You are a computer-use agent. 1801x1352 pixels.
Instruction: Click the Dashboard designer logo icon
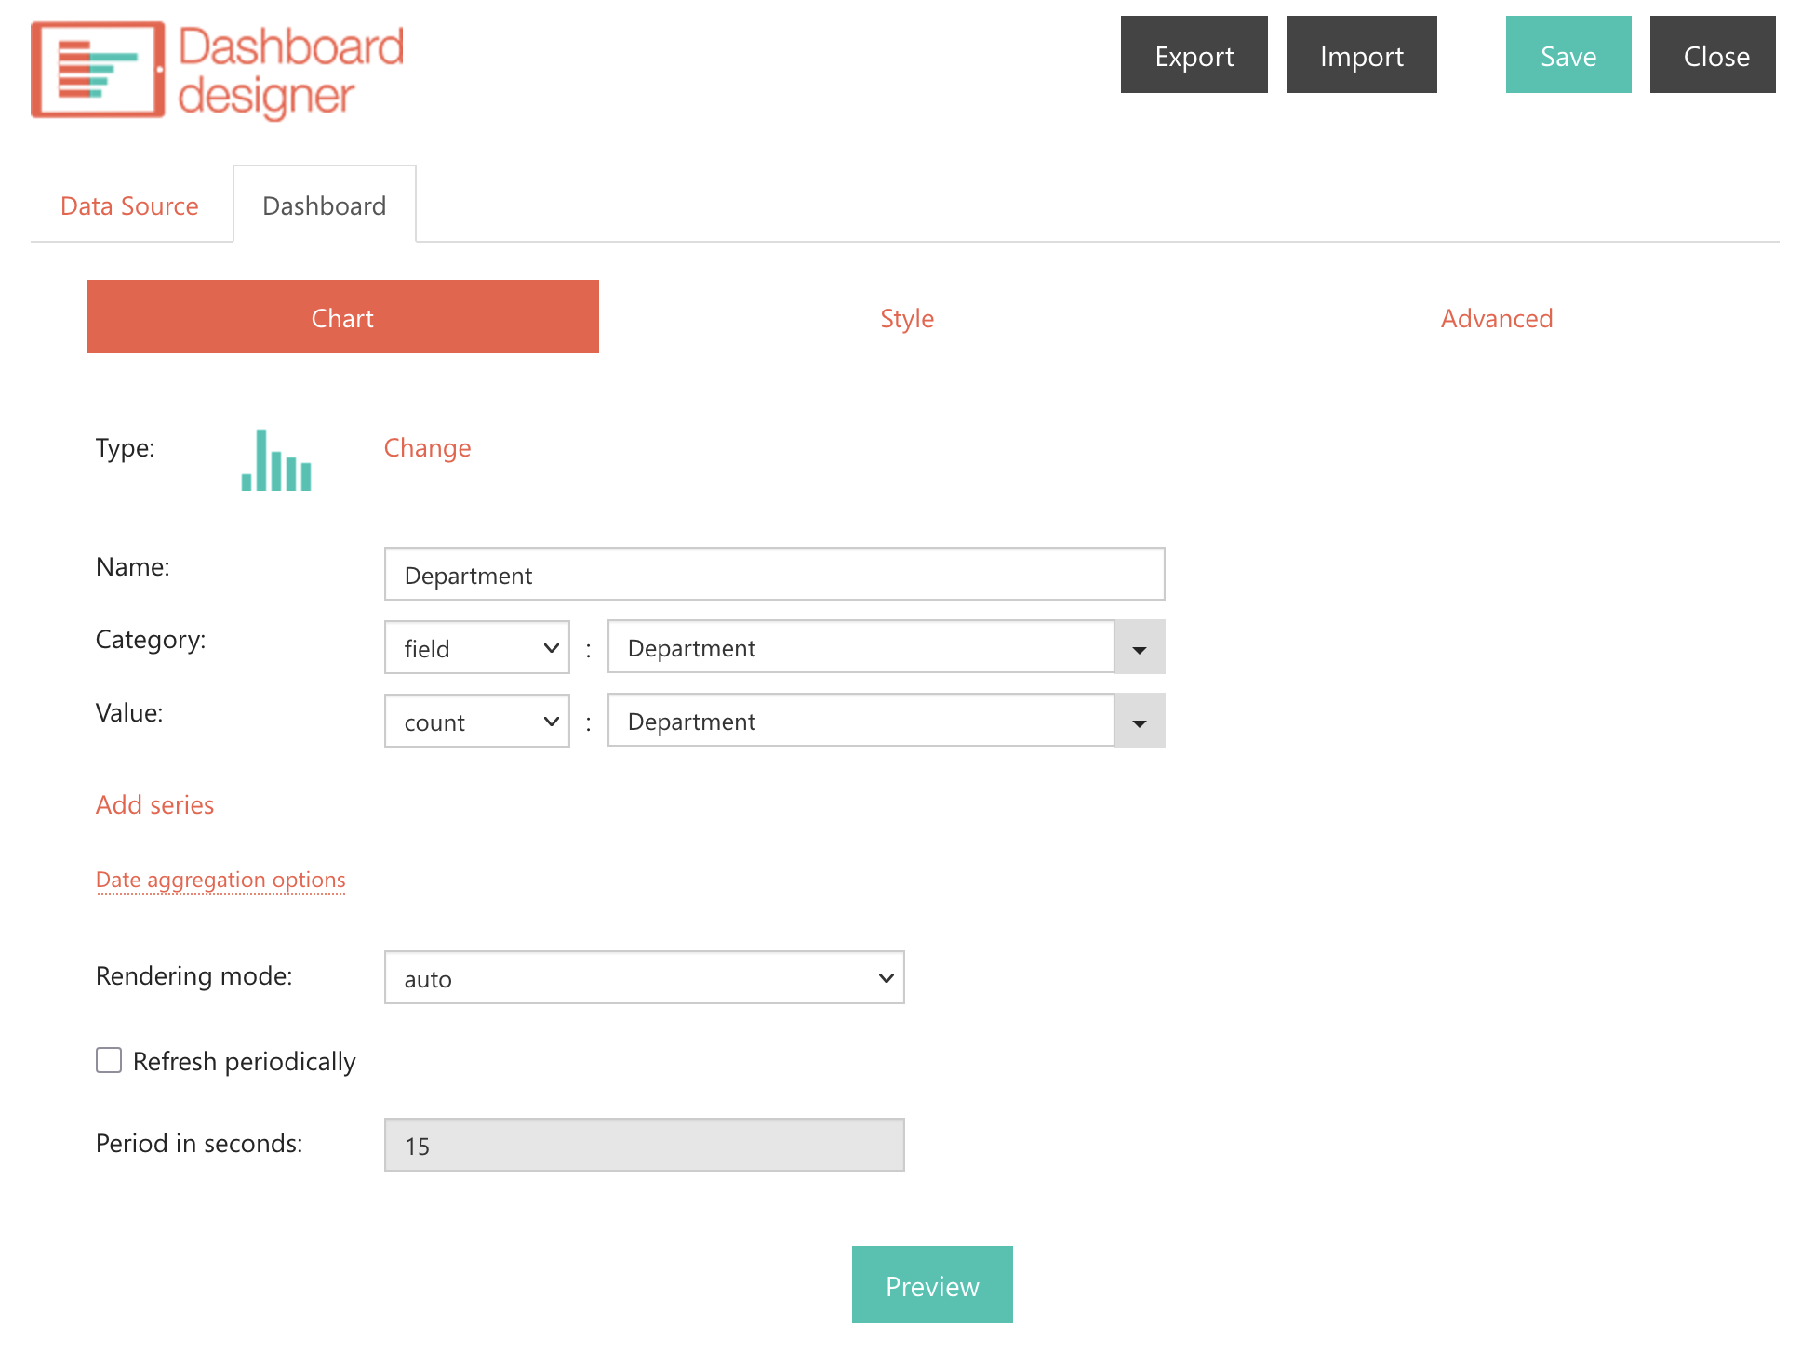98,70
